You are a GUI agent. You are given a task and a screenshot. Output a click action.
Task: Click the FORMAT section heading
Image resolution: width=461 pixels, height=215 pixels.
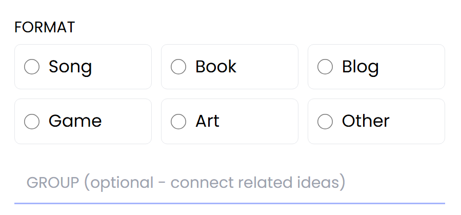(x=45, y=27)
